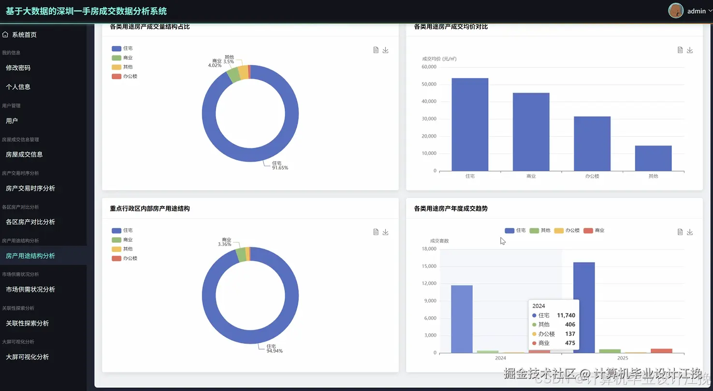Click the 各类用途房产成交均价对比 card title
This screenshot has width=713, height=391.
click(451, 27)
